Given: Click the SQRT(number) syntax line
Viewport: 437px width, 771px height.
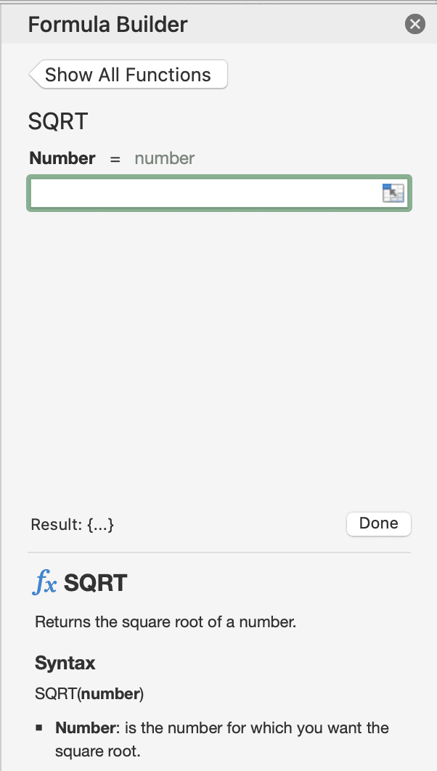Looking at the screenshot, I should click(89, 693).
